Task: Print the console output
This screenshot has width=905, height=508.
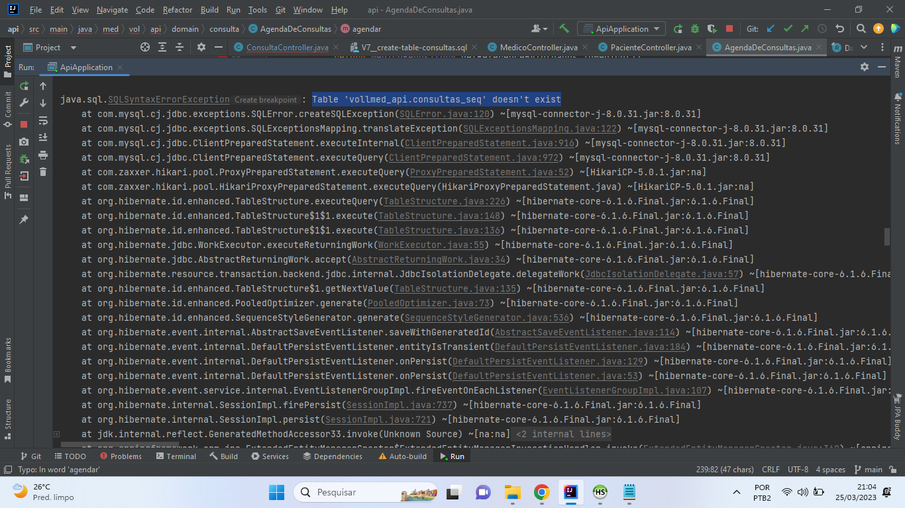Action: [43, 155]
